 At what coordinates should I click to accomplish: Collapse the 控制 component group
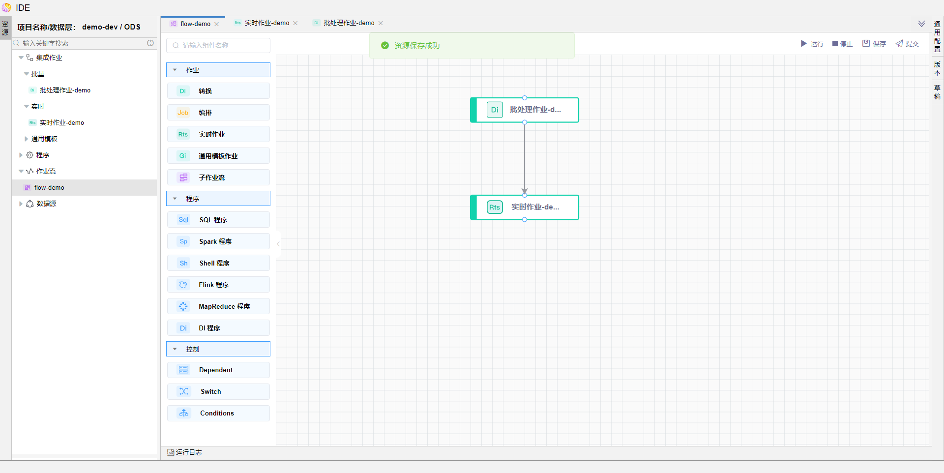point(175,349)
